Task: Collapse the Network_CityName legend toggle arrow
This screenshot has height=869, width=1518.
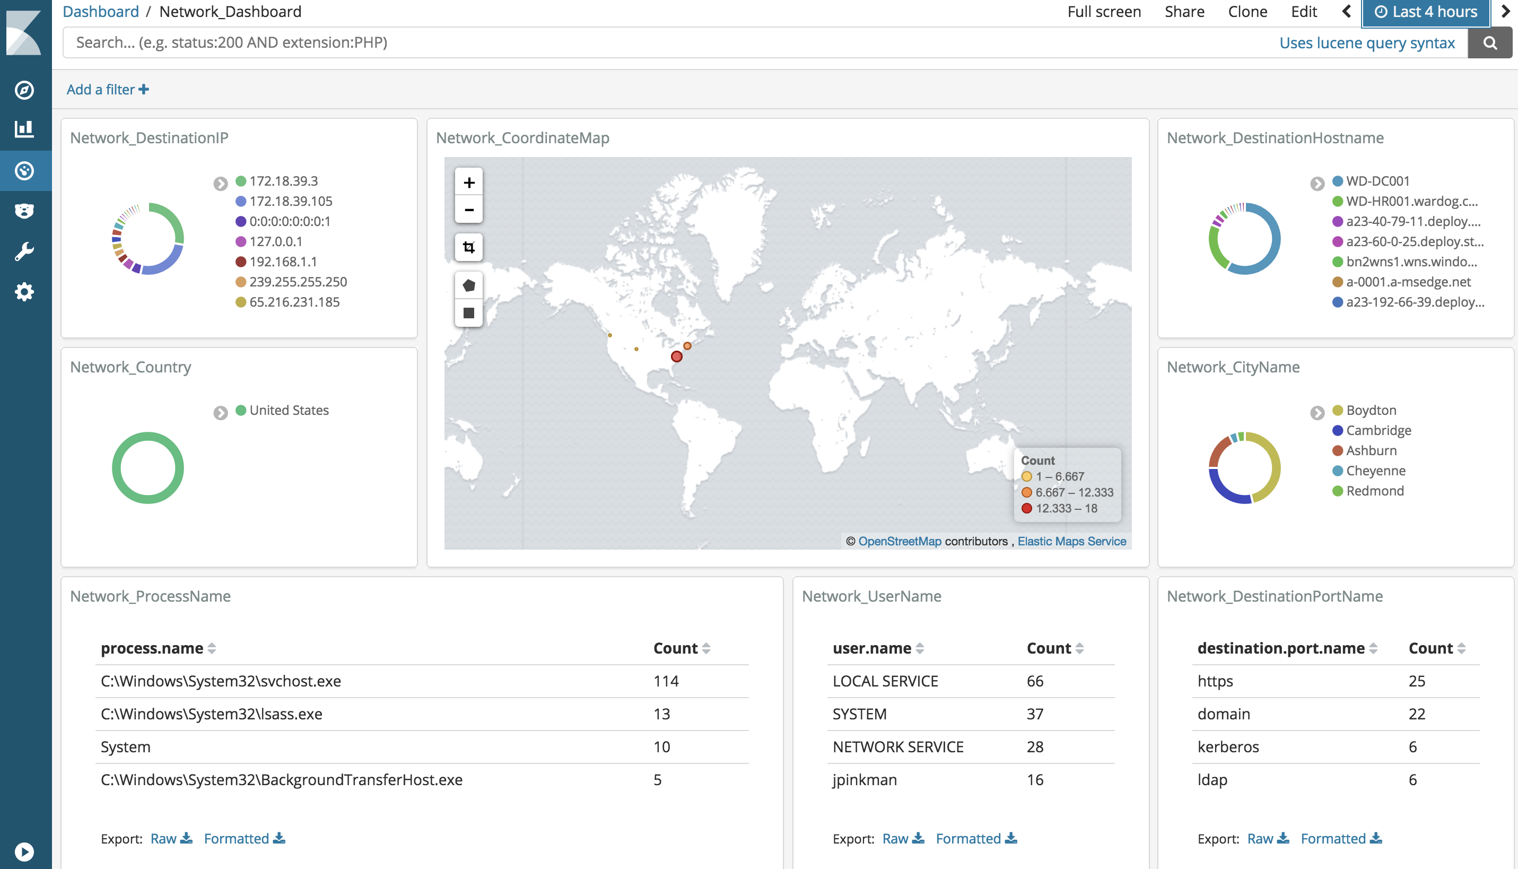Action: tap(1318, 412)
